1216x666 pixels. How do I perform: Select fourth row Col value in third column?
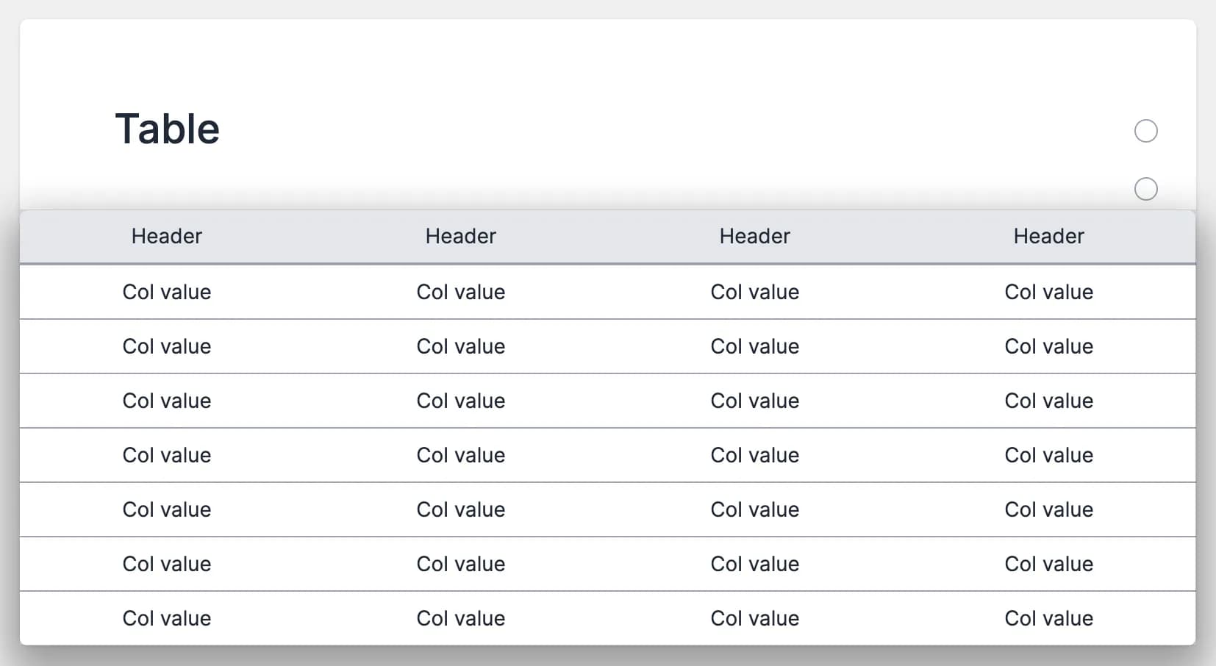pos(754,455)
